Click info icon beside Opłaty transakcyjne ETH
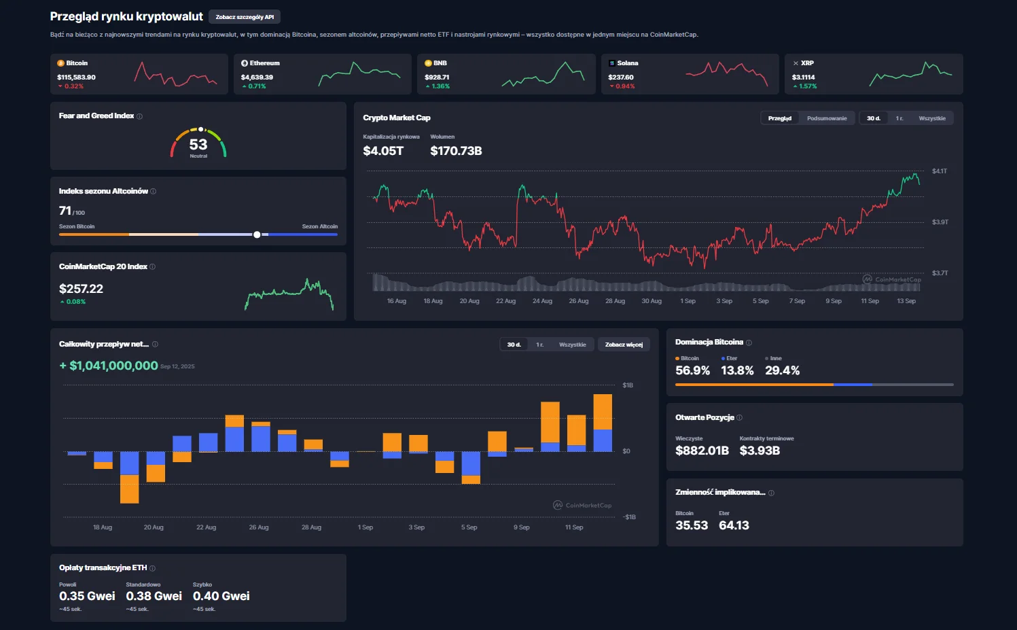The image size is (1017, 630). pos(153,568)
